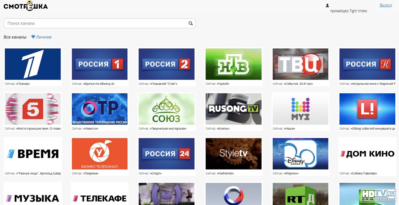Click the search magnifier icon

click(191, 24)
